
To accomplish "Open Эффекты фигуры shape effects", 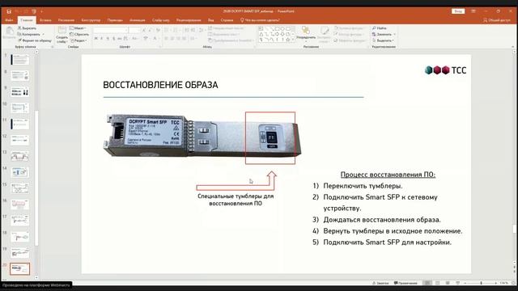I will coord(350,40).
